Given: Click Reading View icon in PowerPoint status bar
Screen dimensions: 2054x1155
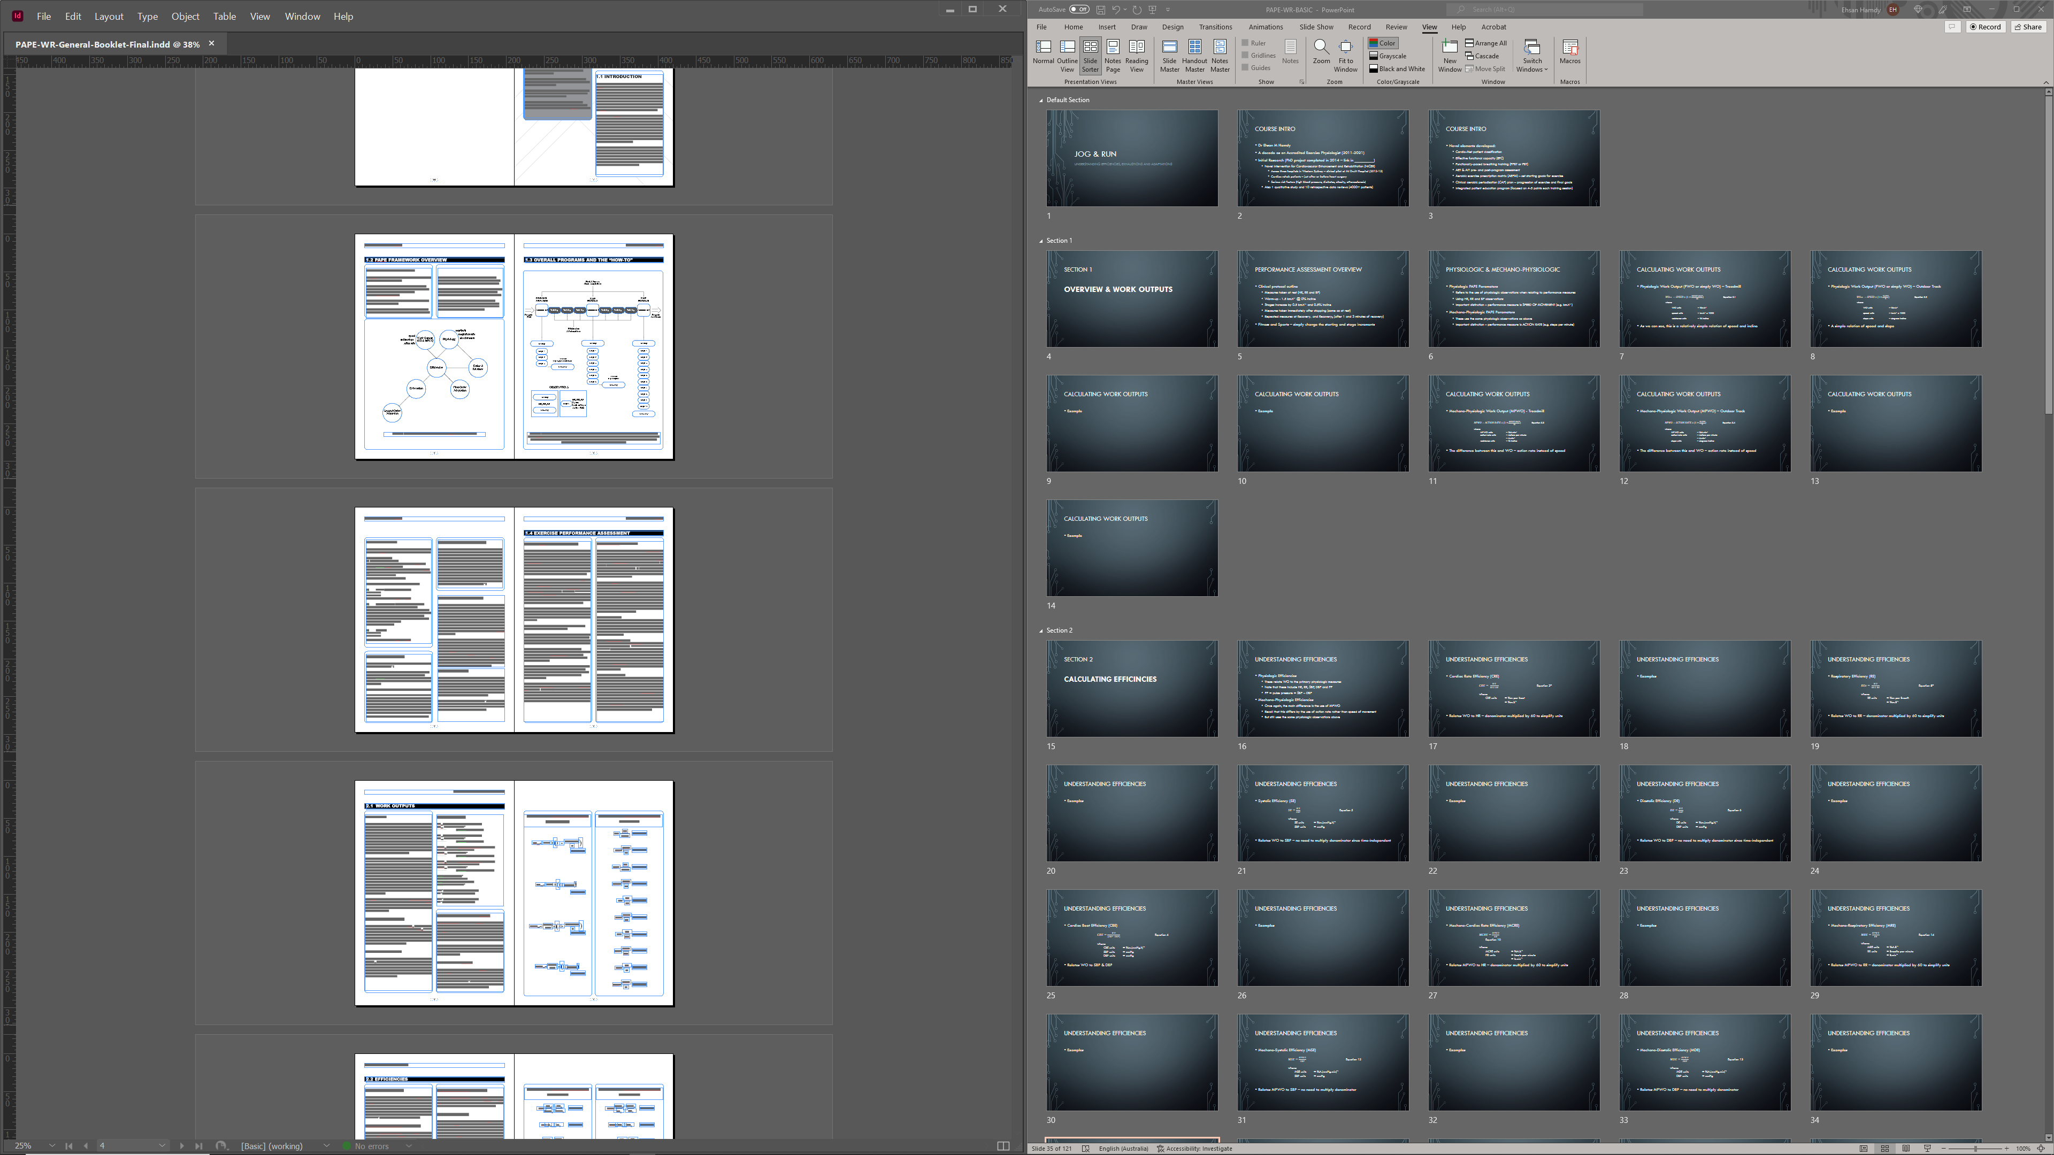Looking at the screenshot, I should click(1906, 1149).
